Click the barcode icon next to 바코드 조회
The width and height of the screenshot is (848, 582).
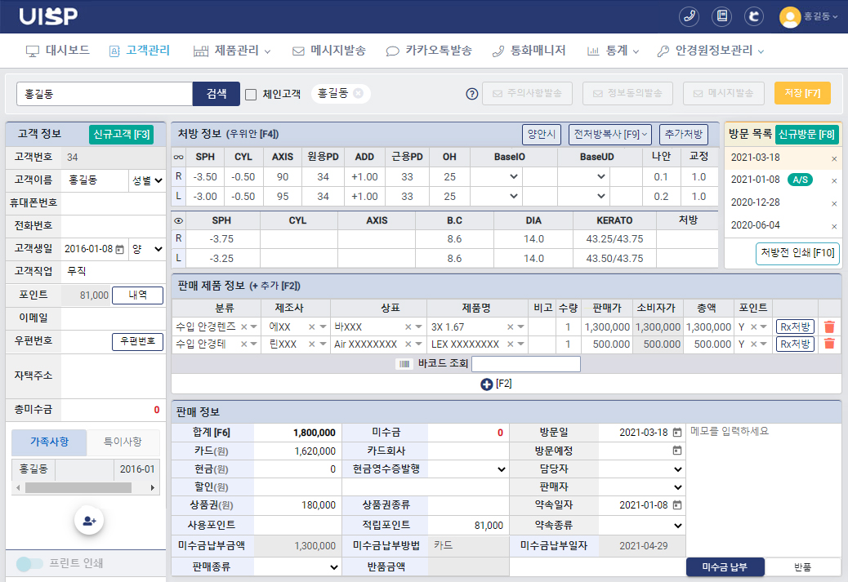404,363
